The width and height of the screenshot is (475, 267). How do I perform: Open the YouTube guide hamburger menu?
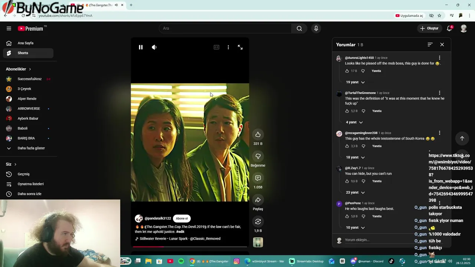(x=9, y=29)
